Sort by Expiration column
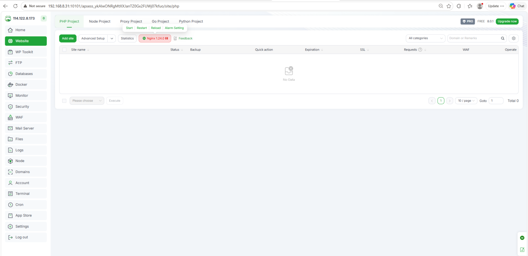Viewport: 528px width, 256px height. 314,50
